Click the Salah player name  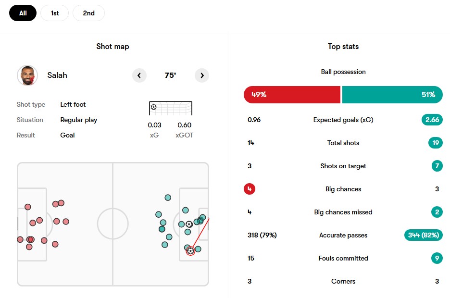pyautogui.click(x=57, y=75)
